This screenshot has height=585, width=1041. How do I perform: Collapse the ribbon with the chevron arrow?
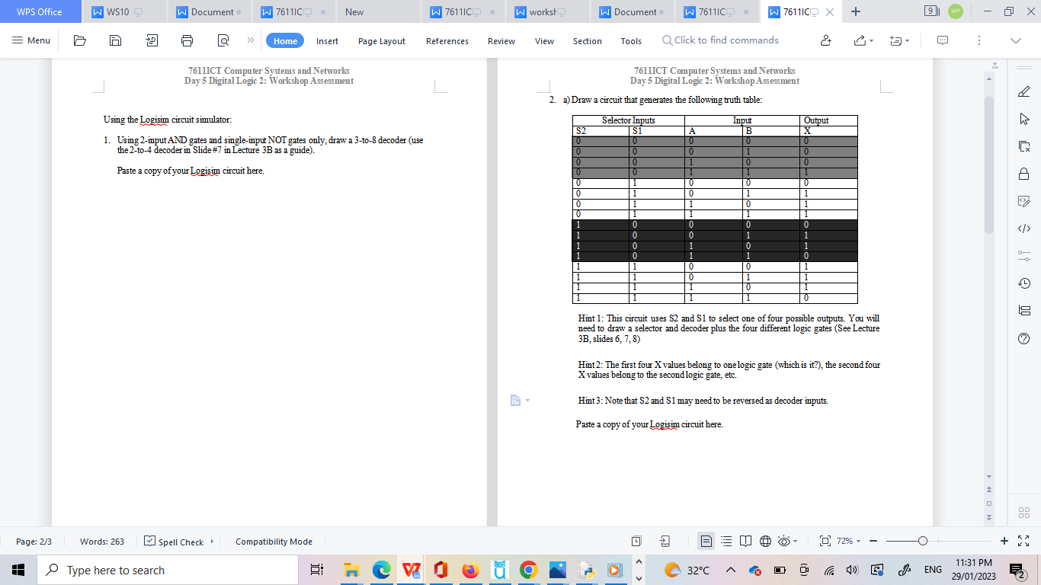click(1015, 40)
